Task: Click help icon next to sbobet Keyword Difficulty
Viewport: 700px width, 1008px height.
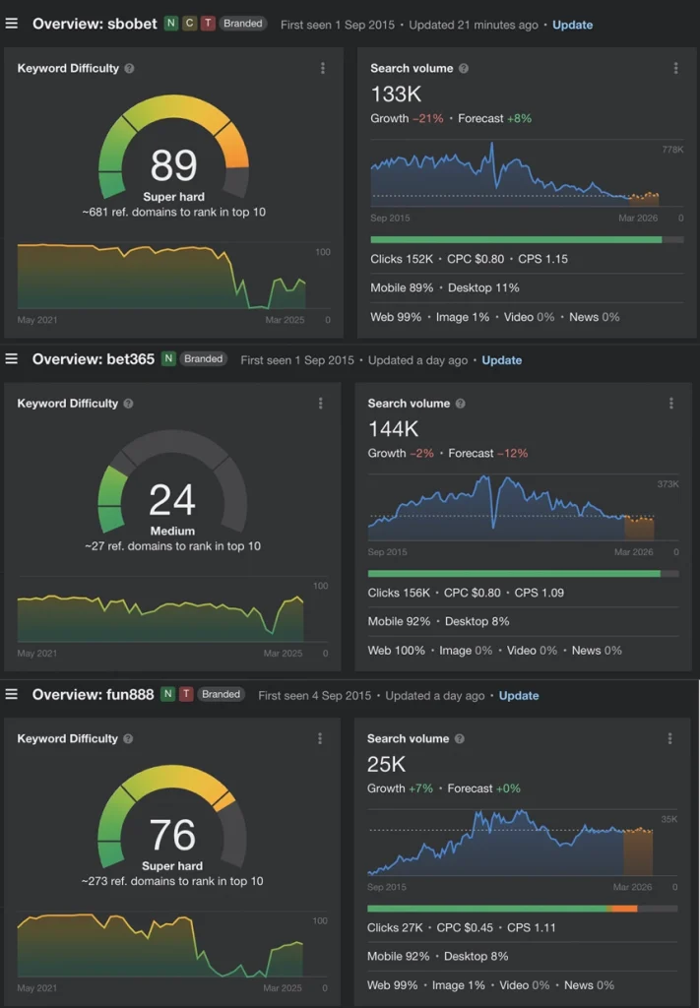Action: [x=130, y=69]
